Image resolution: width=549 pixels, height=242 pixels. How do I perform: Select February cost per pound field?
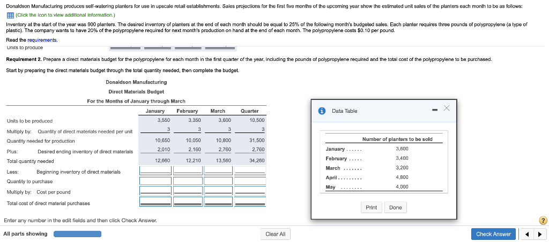188,191
